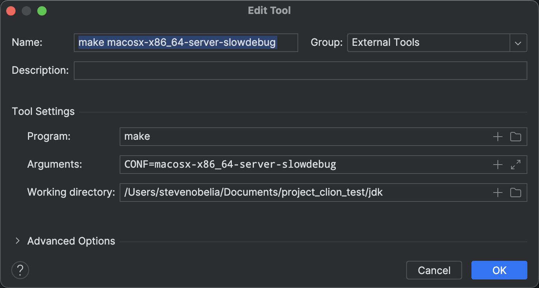539x288 pixels.
Task: Focus the empty Description field
Action: (300, 71)
